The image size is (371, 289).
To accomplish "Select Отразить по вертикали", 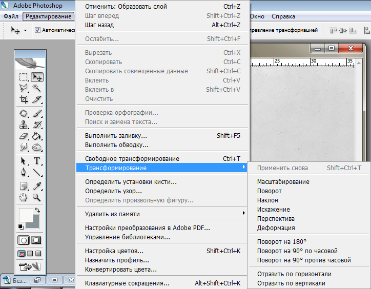I will (309, 283).
